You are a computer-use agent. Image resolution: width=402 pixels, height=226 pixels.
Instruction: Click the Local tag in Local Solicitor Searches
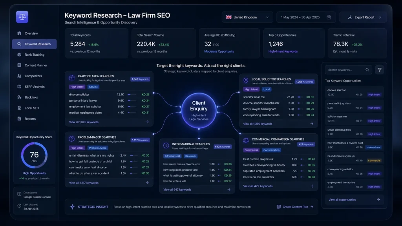tap(267, 89)
